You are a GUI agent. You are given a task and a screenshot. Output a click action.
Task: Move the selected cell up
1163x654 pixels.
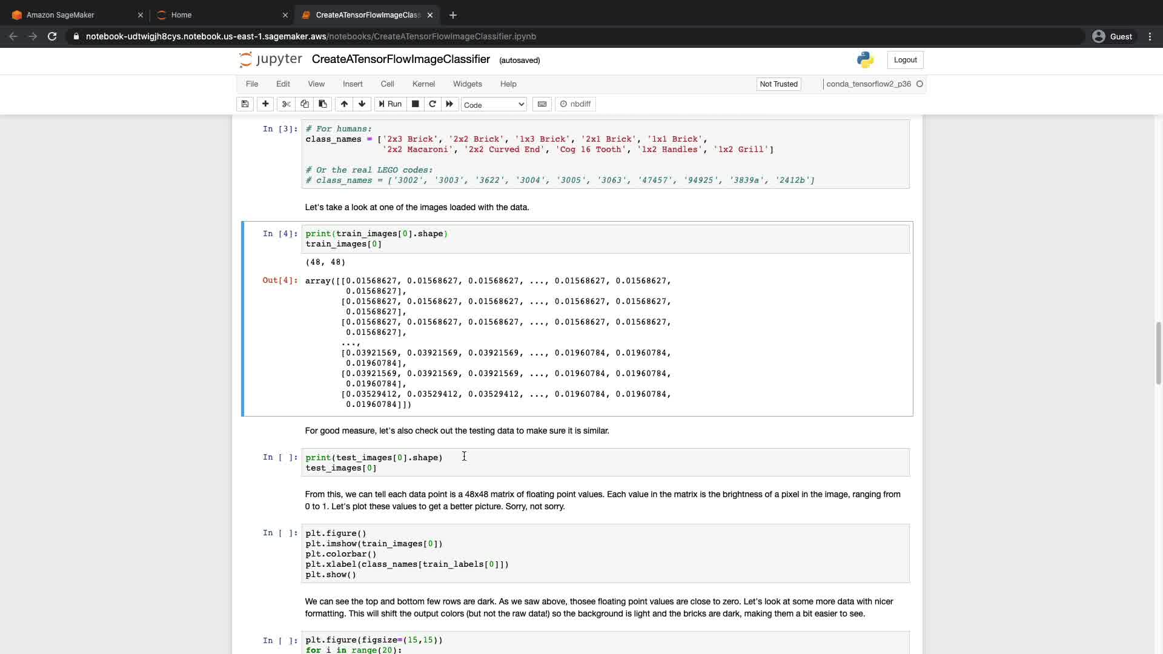[344, 104]
